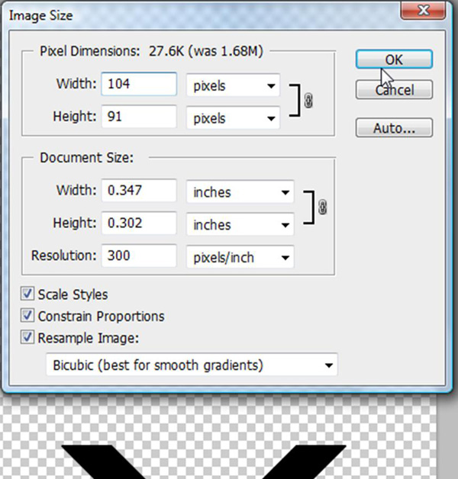Open the document Height inches dropdown

240,225
